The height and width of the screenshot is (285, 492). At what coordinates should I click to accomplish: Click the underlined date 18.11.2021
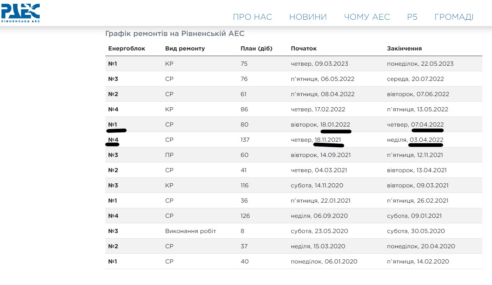tap(327, 140)
